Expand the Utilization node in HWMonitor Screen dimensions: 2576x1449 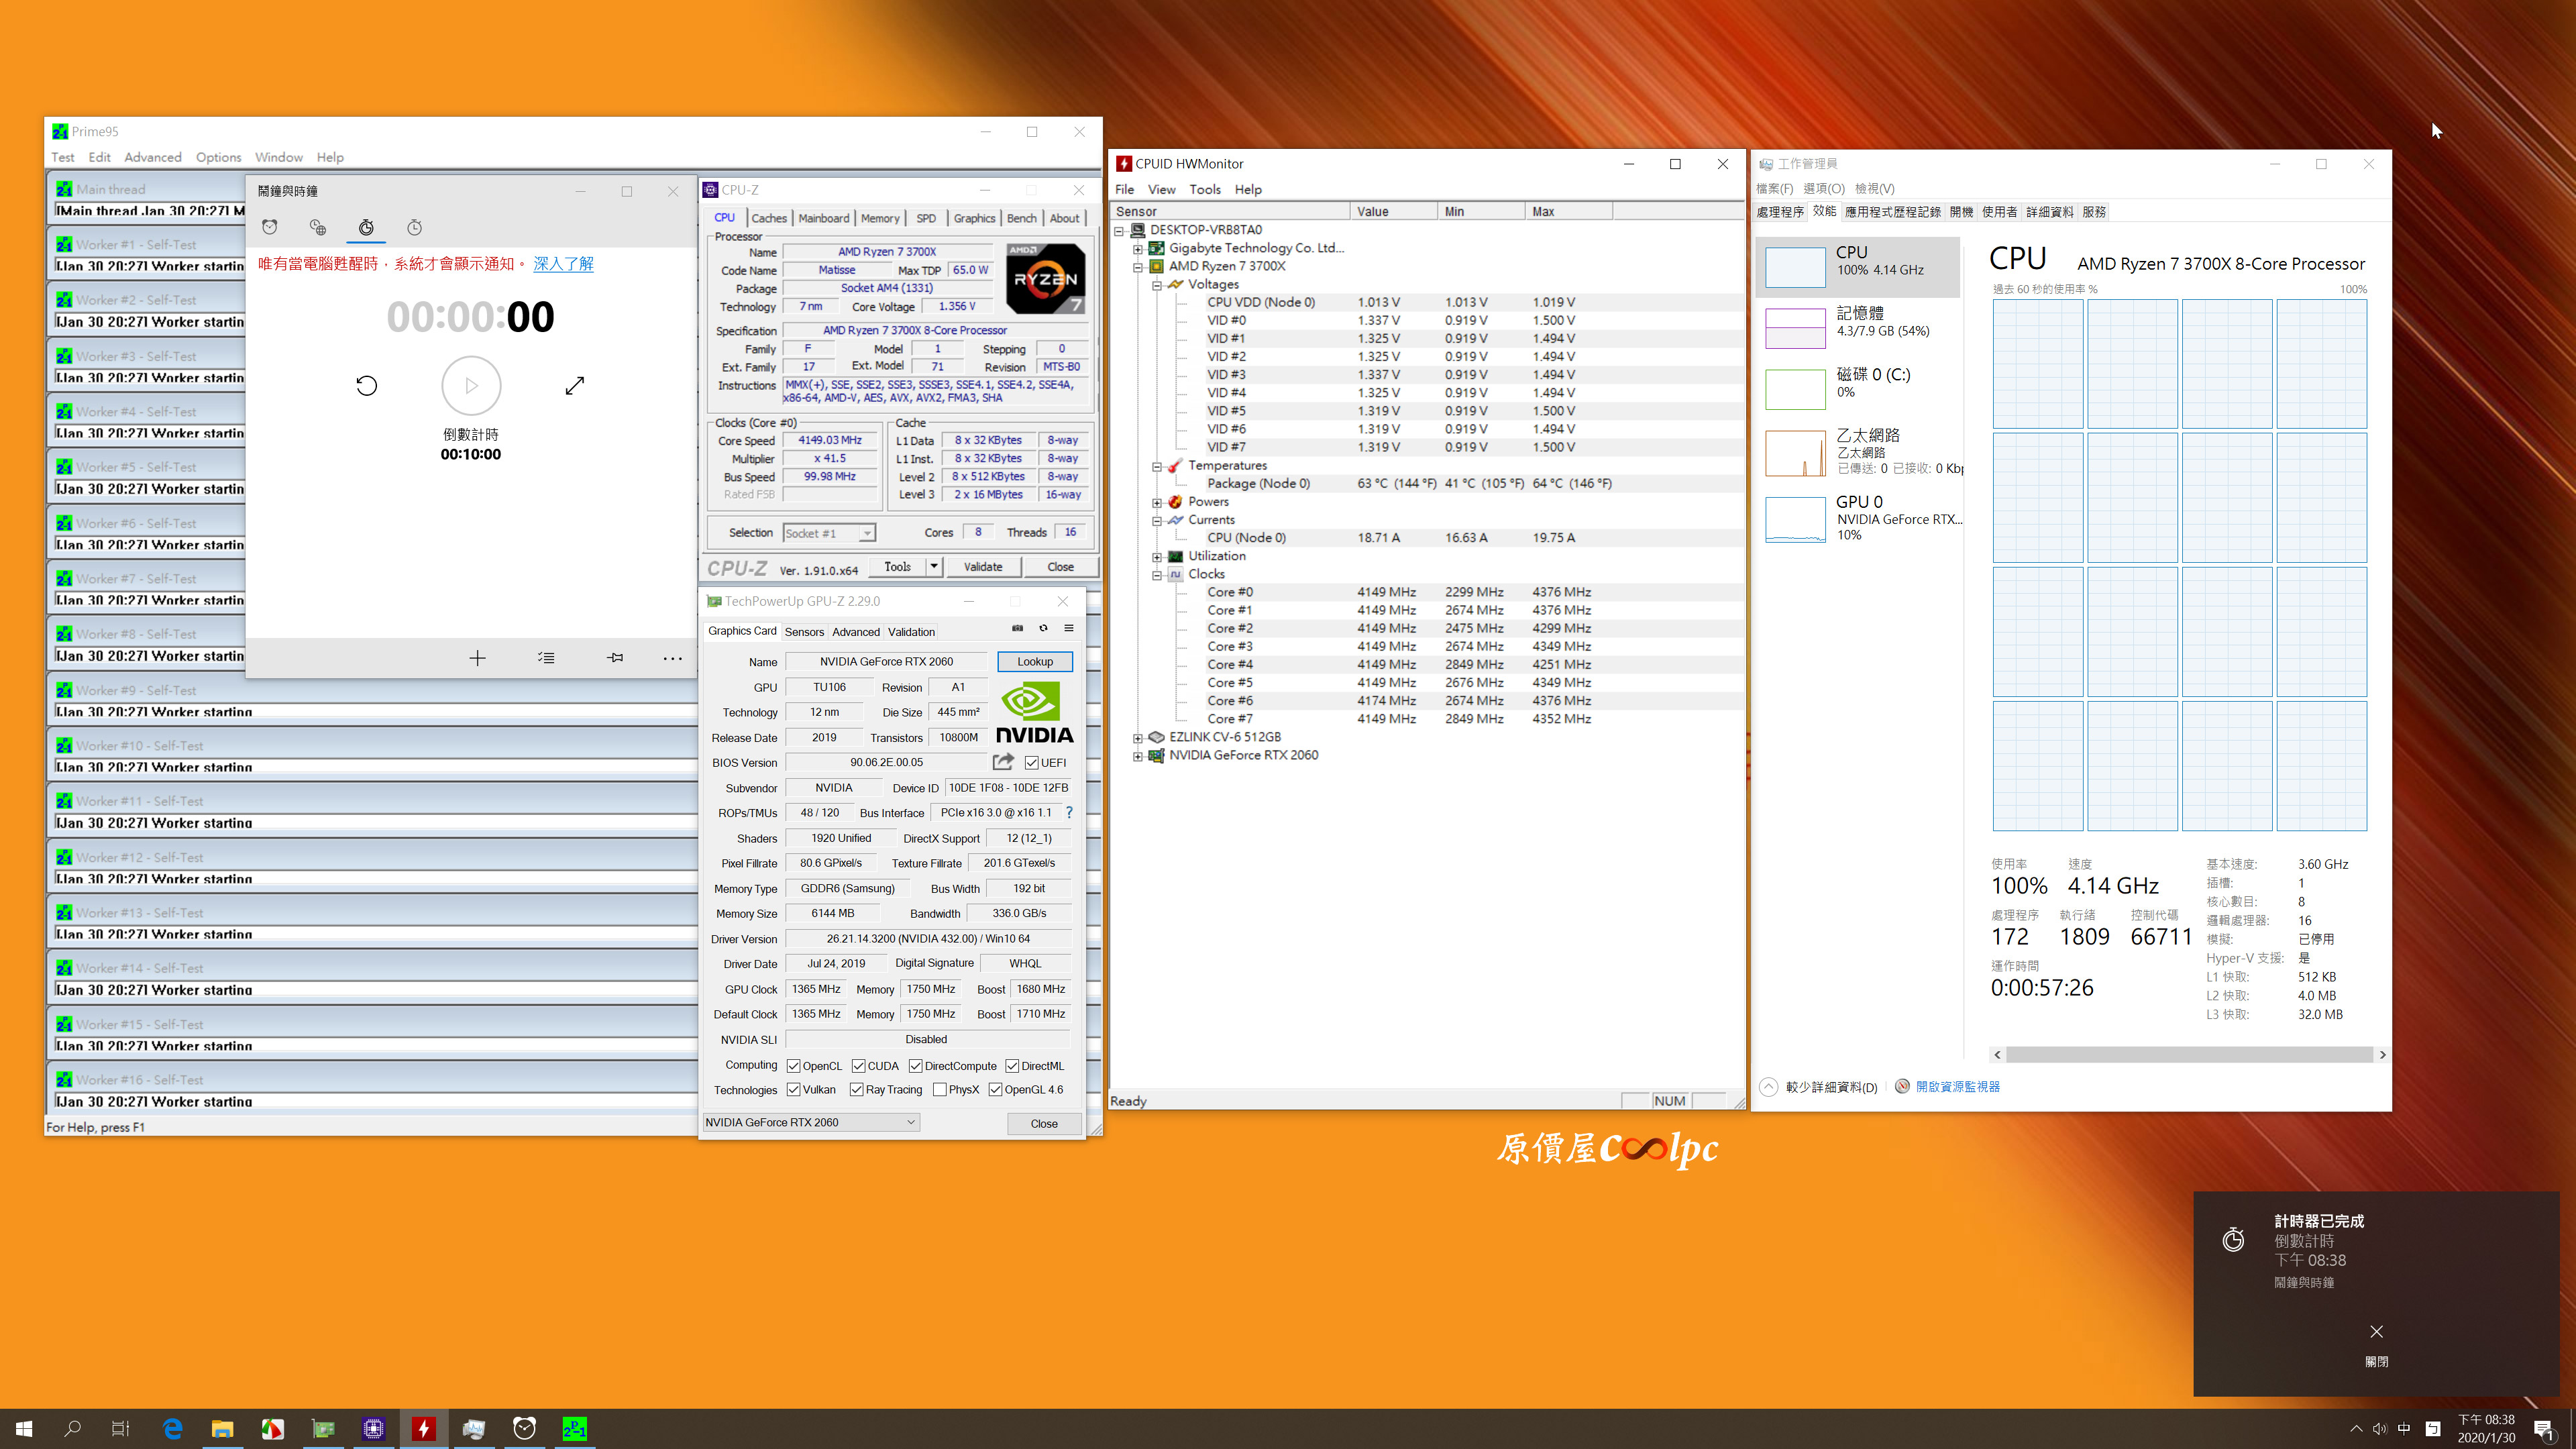tap(1157, 556)
